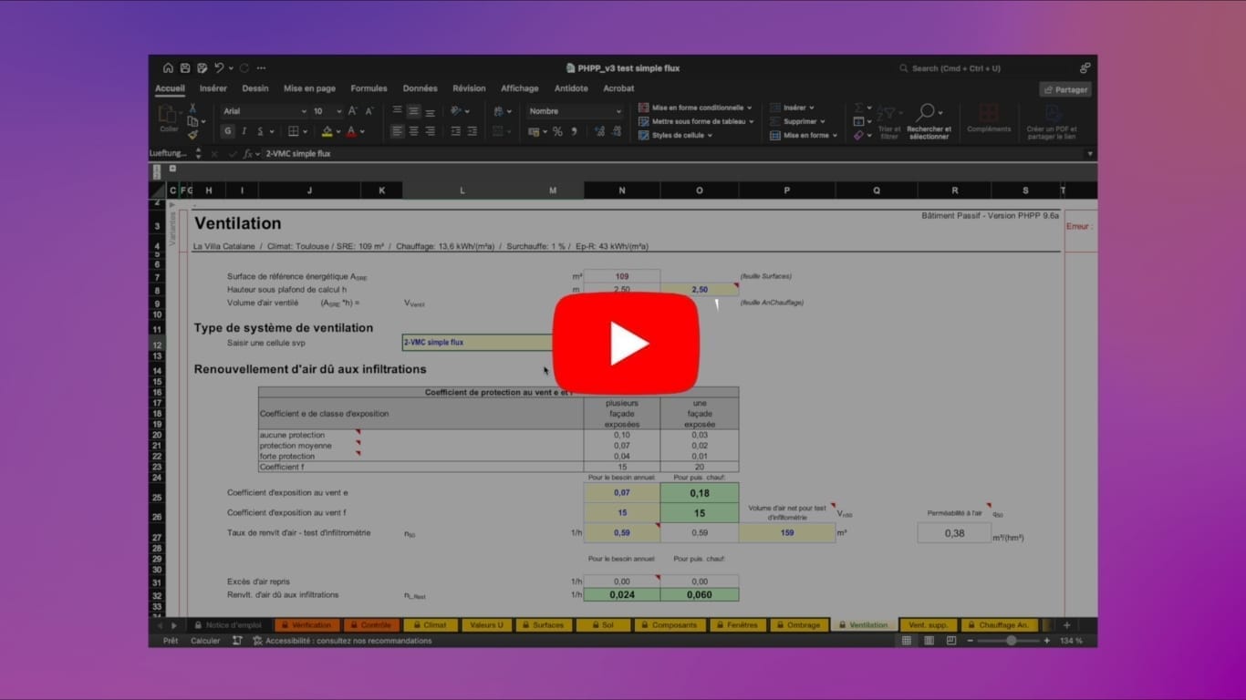Viewport: 1246px width, 700px height.
Task: Click the plus to add a new sheet
Action: click(1066, 625)
